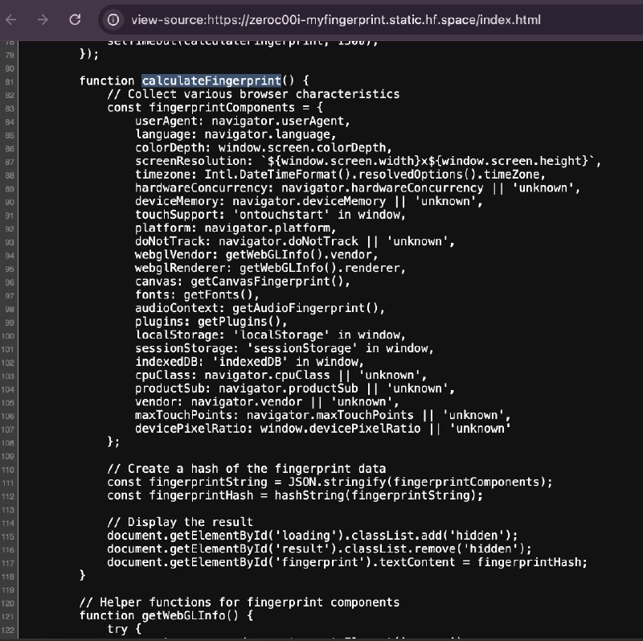Image resolution: width=643 pixels, height=641 pixels.
Task: Click the browser forward arrow
Action: 44,19
